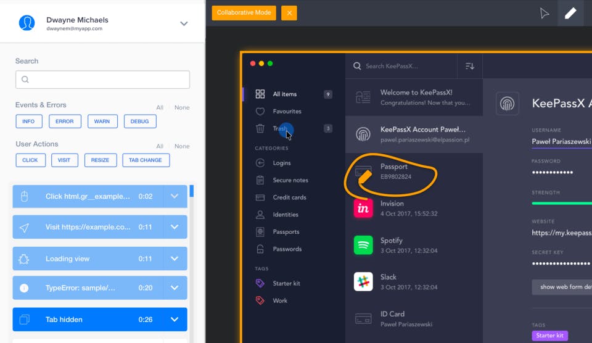Click the Invision app icon

[363, 209]
